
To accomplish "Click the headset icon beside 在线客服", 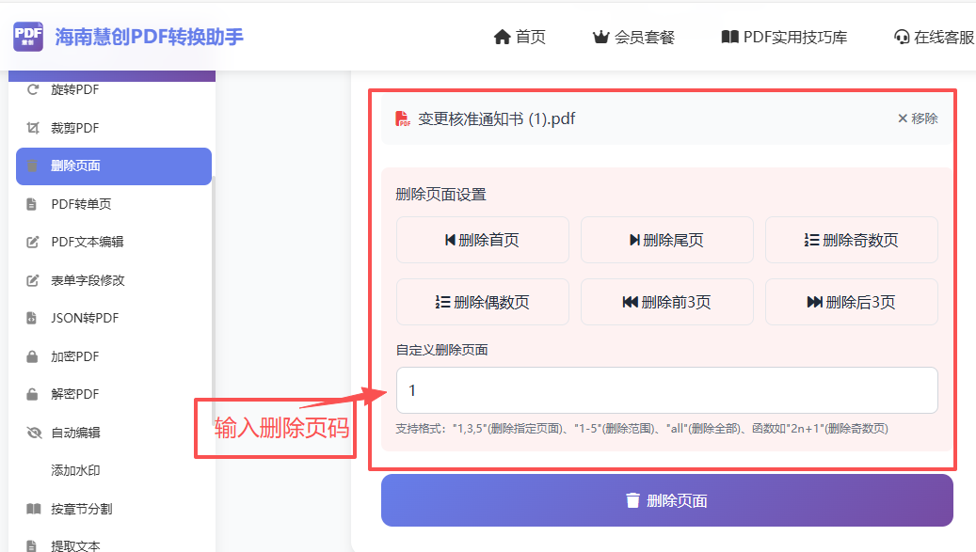I will pos(902,38).
